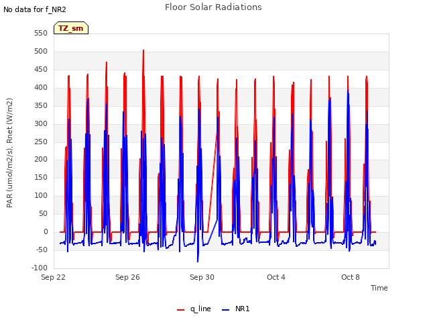Click the 250 y-axis tick label
429x322 pixels.
(x=41, y=142)
